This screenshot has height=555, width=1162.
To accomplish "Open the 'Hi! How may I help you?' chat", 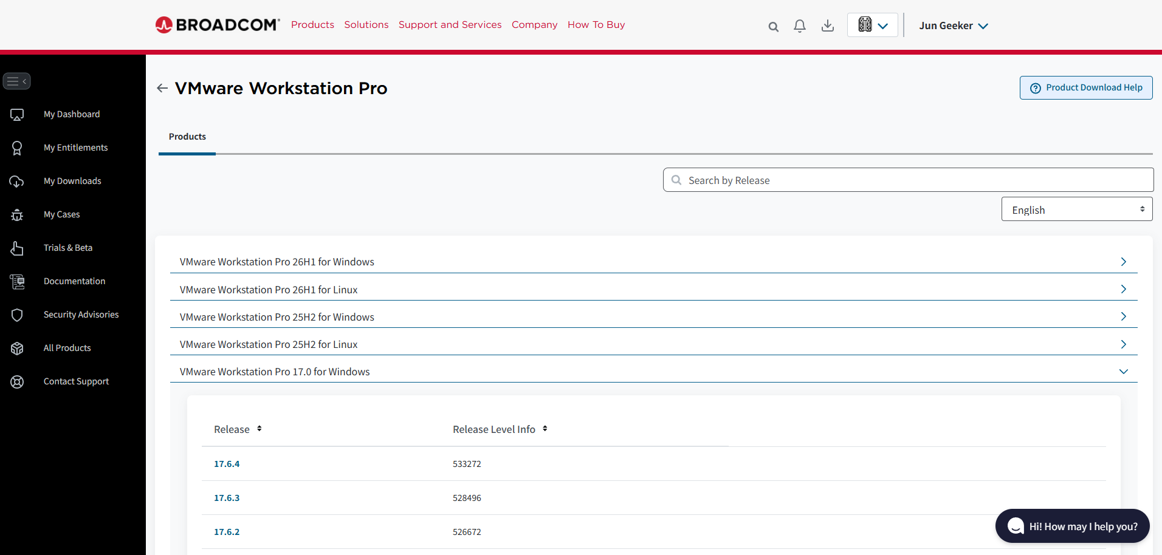I will tap(1073, 526).
